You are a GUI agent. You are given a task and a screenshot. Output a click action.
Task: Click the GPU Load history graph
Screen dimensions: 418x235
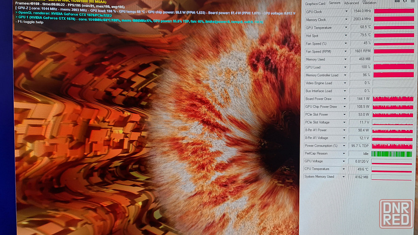coord(393,67)
